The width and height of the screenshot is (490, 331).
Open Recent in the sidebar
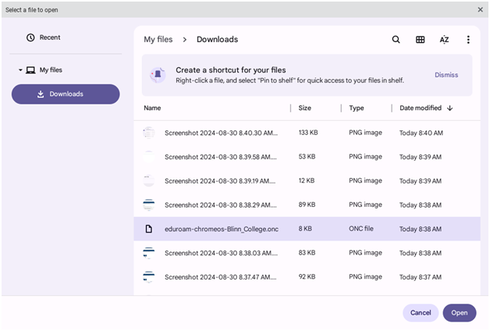click(49, 37)
